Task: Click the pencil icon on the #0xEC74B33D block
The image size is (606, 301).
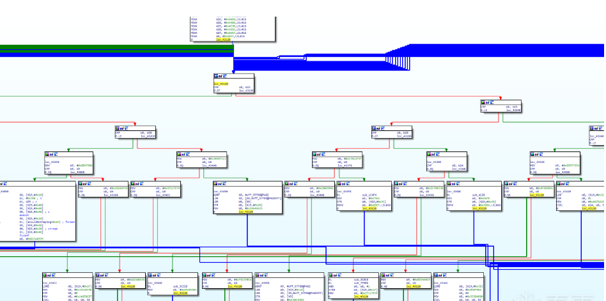Action: pos(400,183)
